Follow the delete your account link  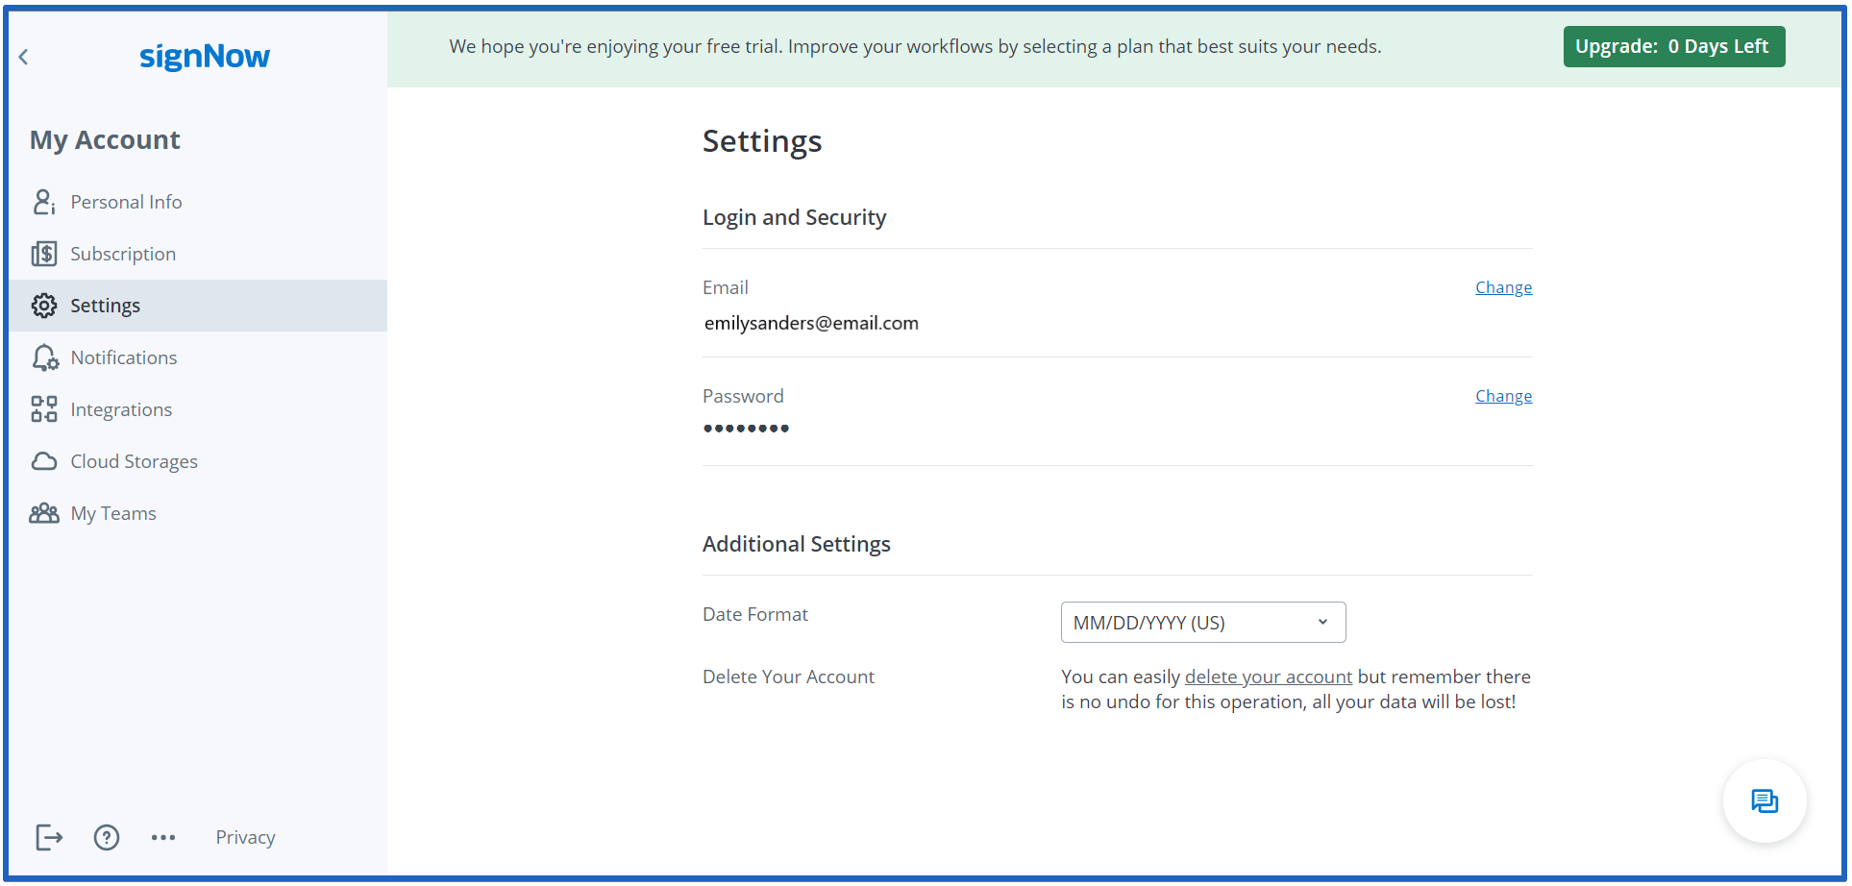(x=1268, y=677)
